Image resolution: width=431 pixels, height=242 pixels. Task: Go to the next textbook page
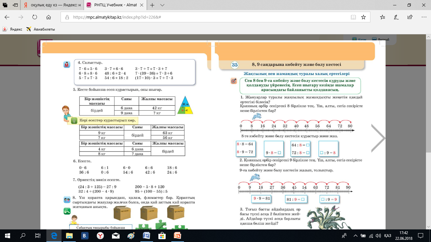[378, 138]
